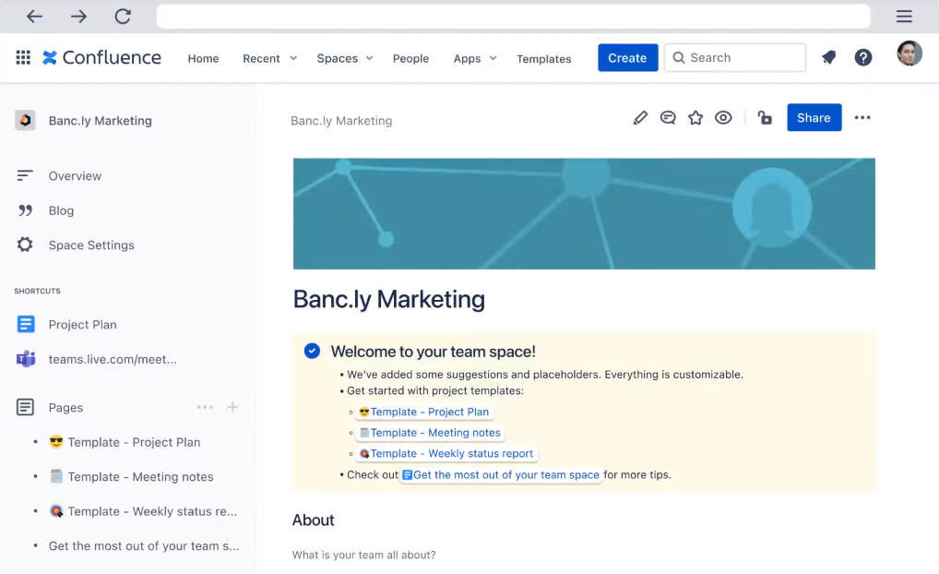
Task: Click the Pages icon in sidebar
Action: tap(25, 408)
